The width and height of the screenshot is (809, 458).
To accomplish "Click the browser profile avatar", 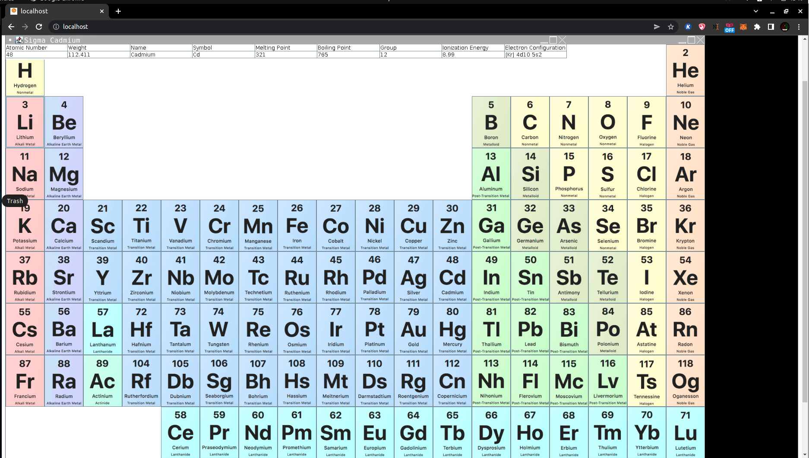I will [x=784, y=27].
